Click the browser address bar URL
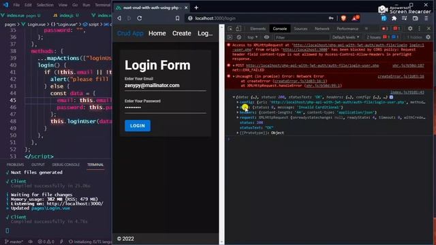Viewport: 436px width, 245px height. pyautogui.click(x=215, y=18)
